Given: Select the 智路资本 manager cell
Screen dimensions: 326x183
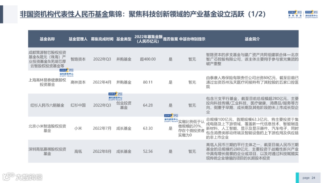Looking at the screenshot, I should (x=78, y=59).
